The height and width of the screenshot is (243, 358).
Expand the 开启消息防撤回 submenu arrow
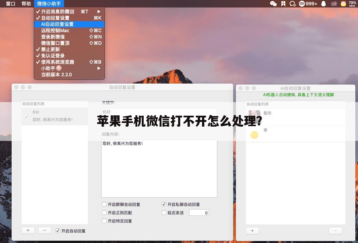pyautogui.click(x=99, y=11)
